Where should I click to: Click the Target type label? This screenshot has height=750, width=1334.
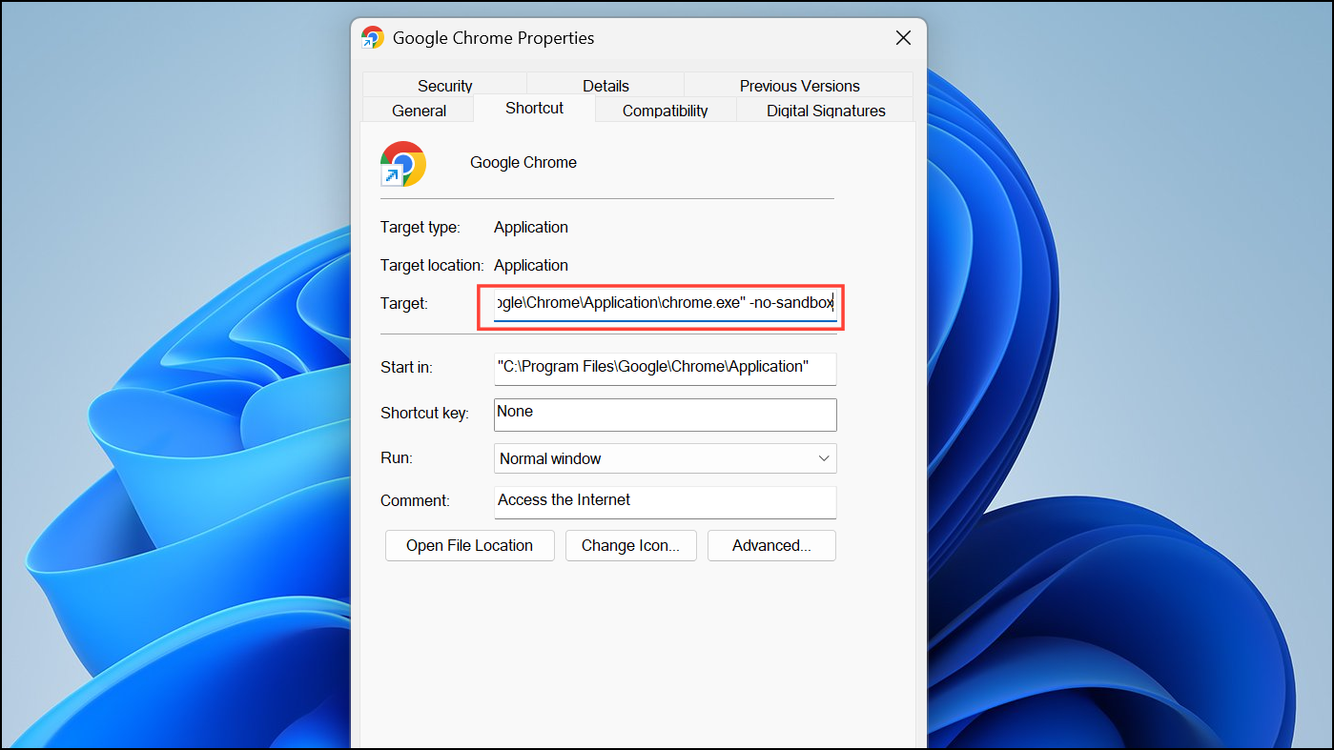point(421,227)
